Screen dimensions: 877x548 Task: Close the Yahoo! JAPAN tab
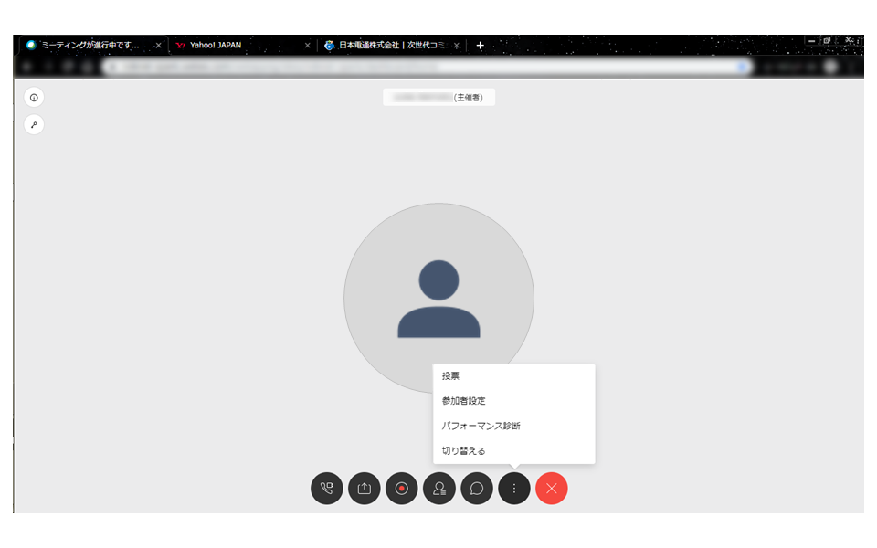coord(307,46)
